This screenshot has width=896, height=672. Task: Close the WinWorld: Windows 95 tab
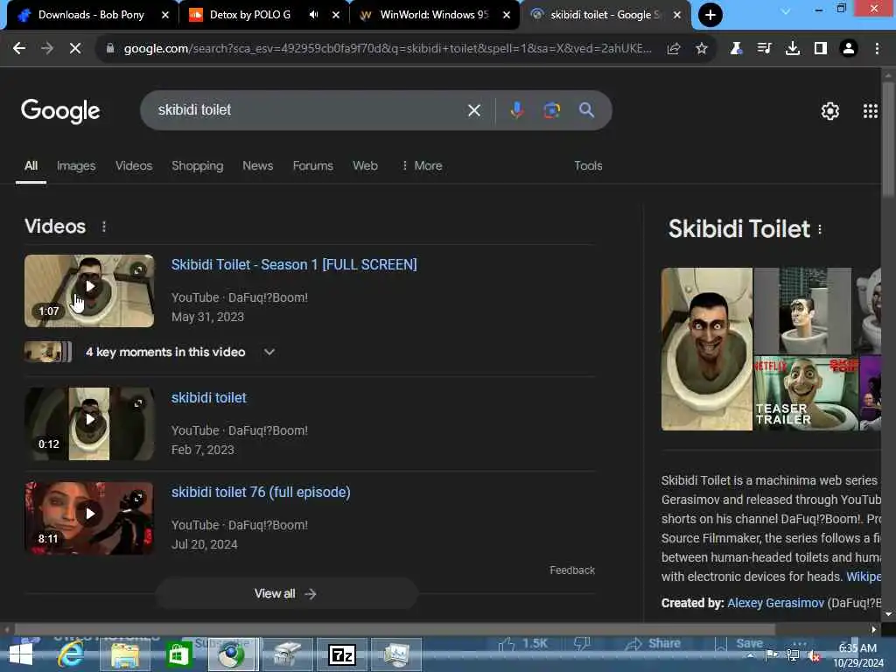coord(507,15)
